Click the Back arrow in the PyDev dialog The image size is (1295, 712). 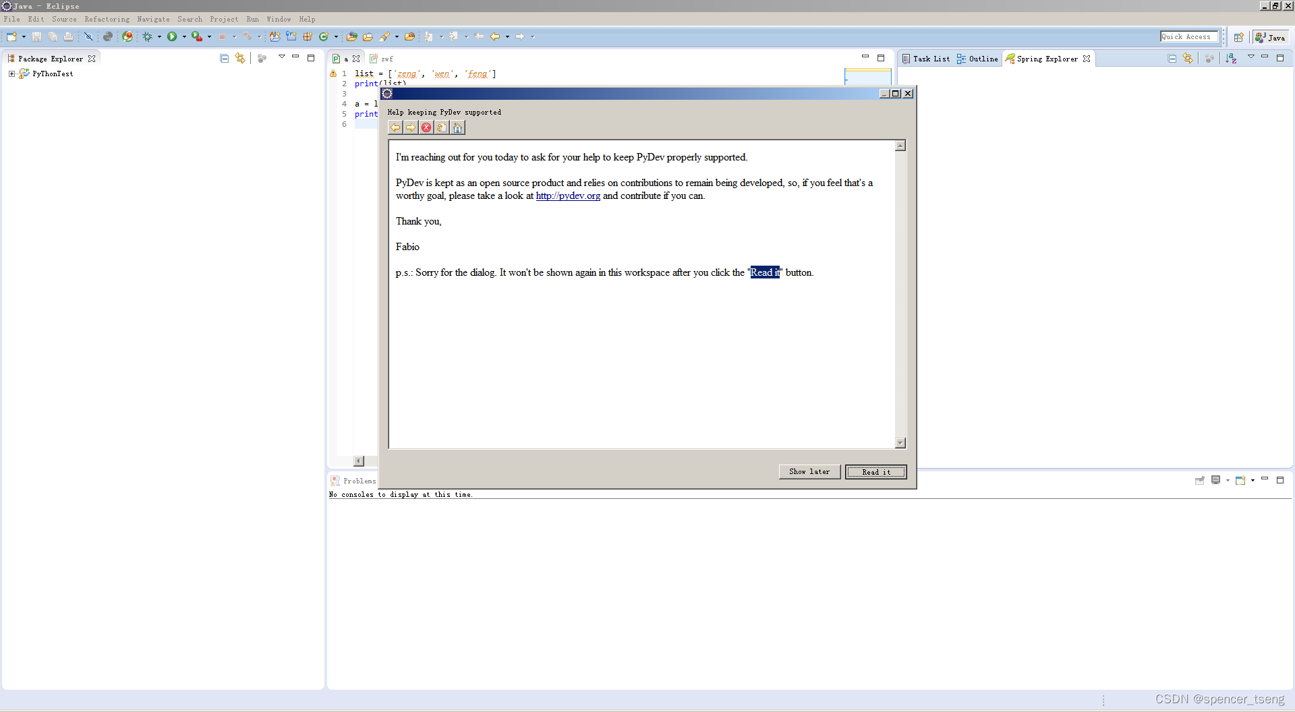coord(395,127)
